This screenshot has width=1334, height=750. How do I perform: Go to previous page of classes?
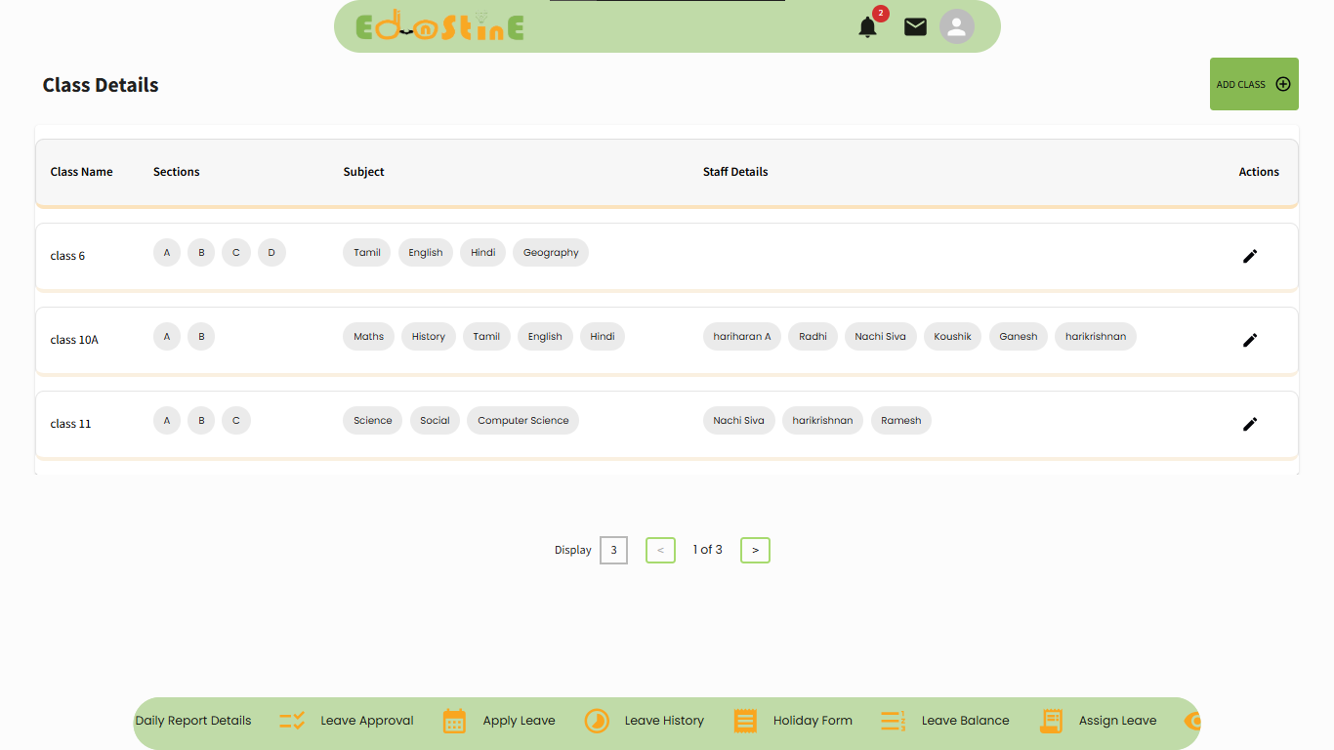(660, 551)
